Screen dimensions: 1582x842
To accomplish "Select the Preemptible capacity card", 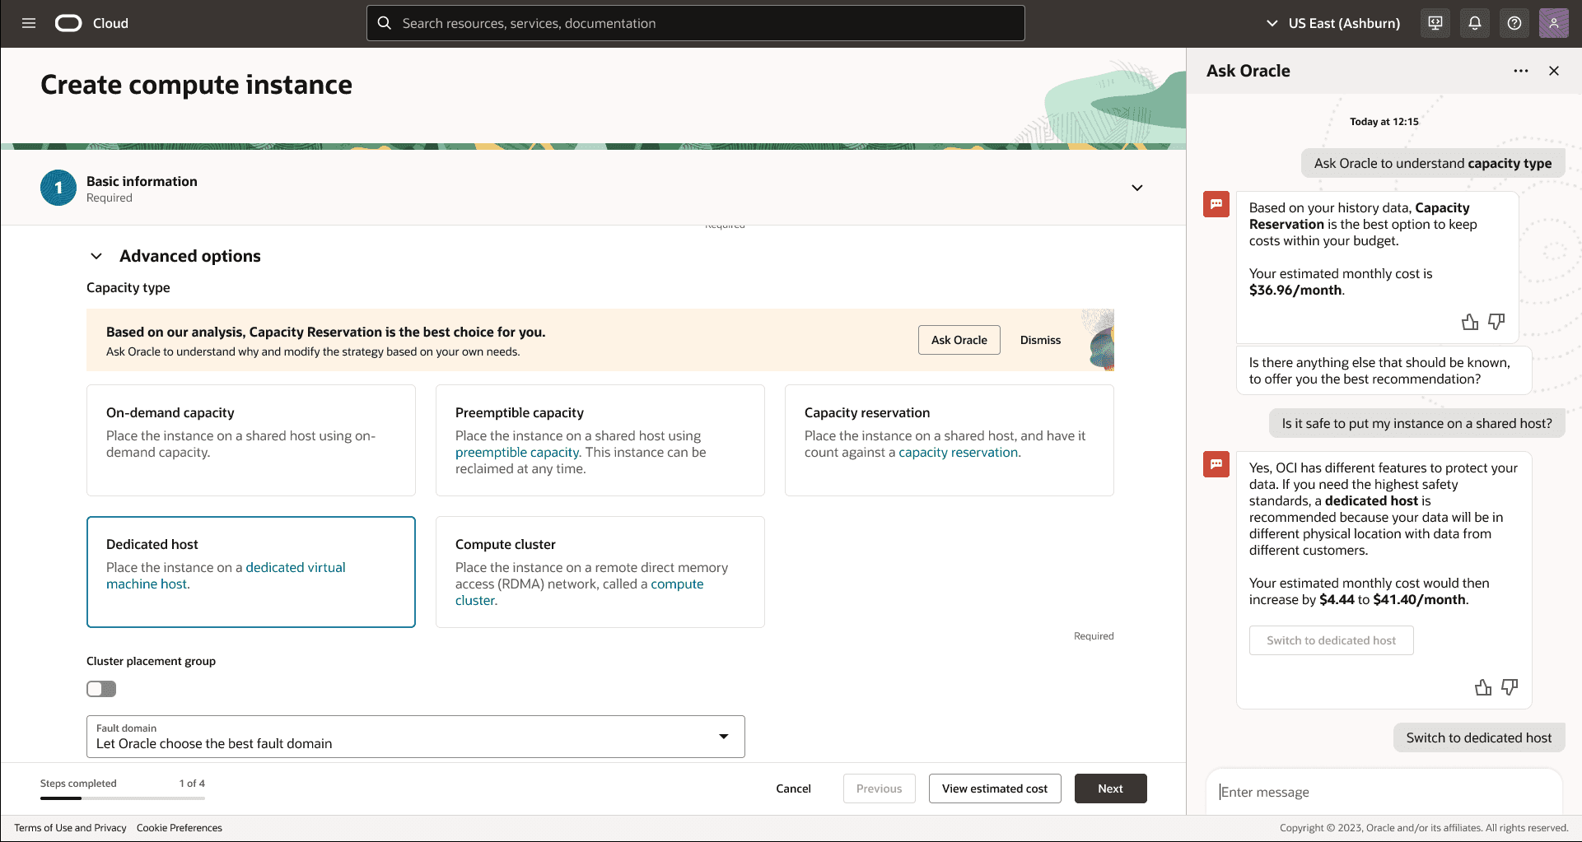I will pyautogui.click(x=600, y=440).
